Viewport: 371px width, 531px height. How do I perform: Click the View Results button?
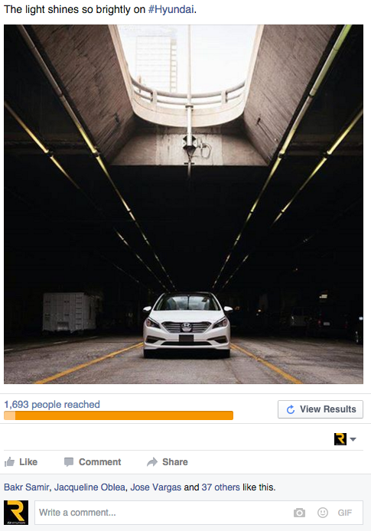click(x=321, y=409)
